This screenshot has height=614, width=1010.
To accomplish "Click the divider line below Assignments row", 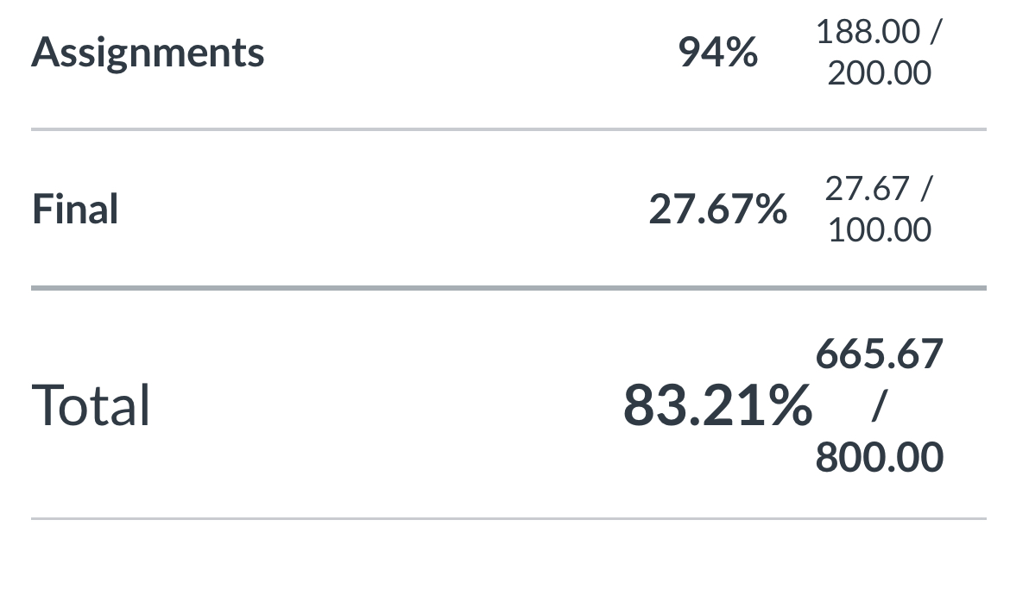I will tap(508, 129).
